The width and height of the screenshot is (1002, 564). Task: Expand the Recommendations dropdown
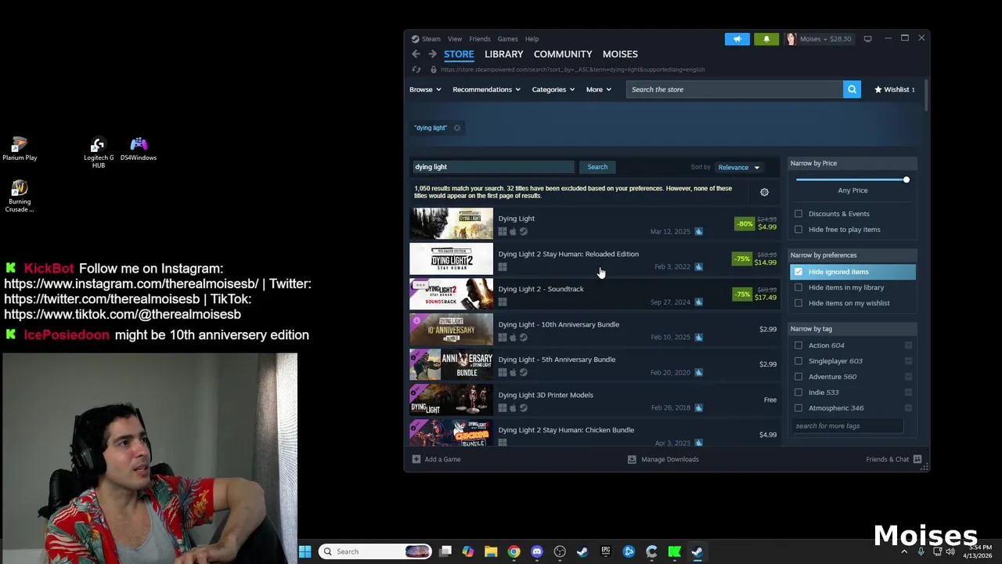486,89
